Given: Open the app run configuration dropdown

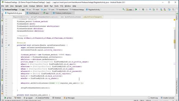Looking at the screenshot, I should tap(130, 10).
